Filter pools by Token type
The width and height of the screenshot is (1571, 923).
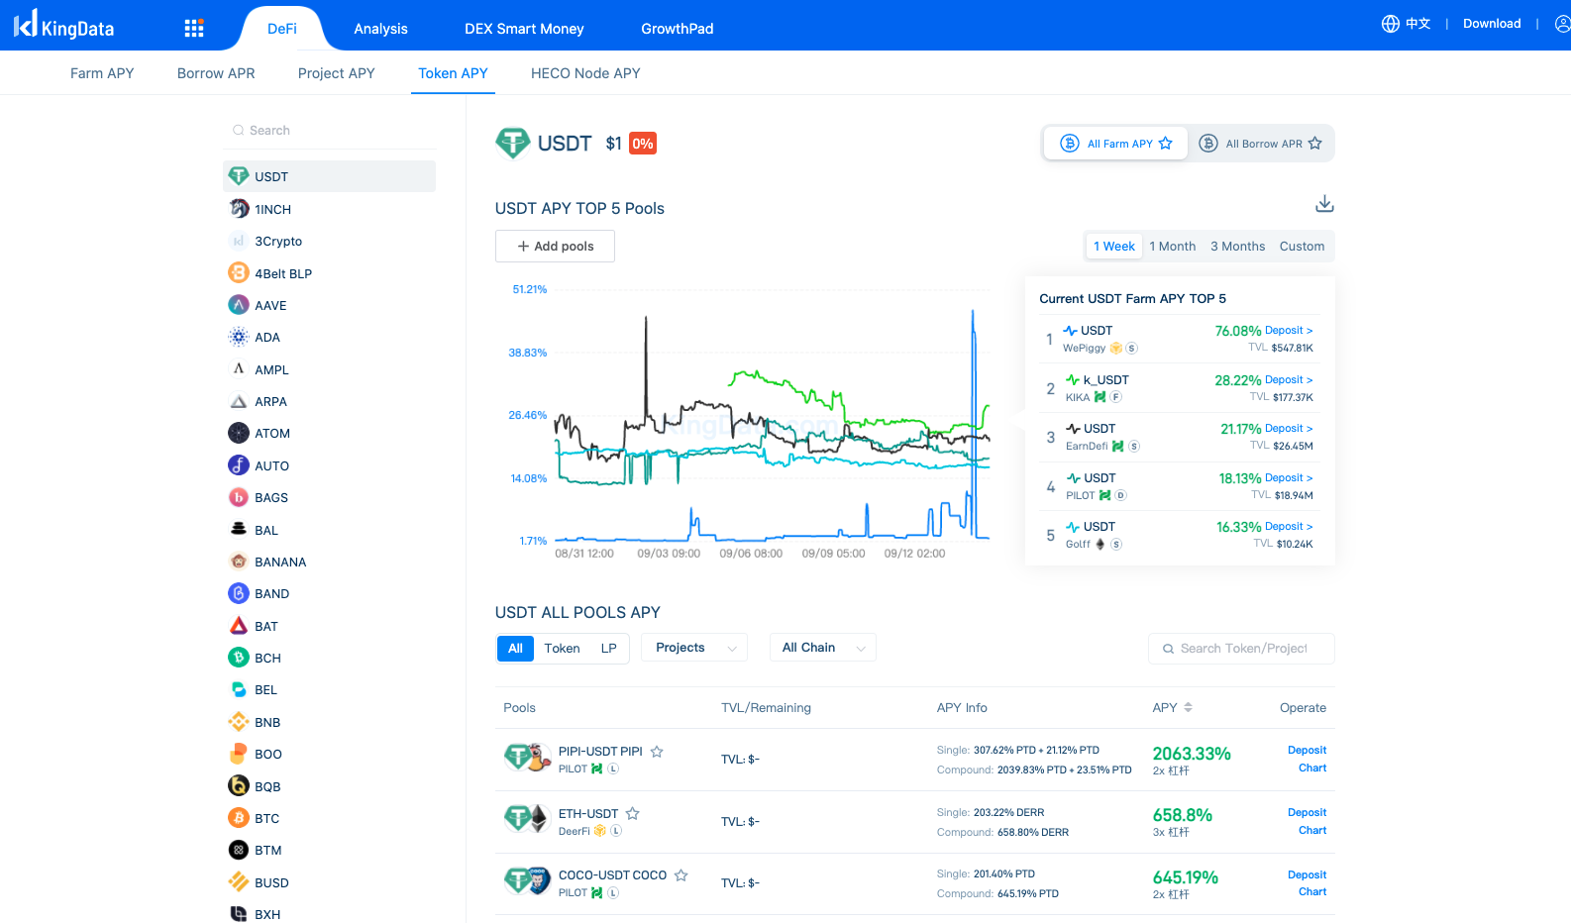(x=562, y=649)
